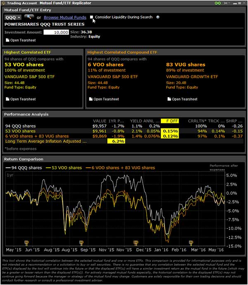The height and width of the screenshot is (285, 248).
Task: Click dividend marker near Jun '15
Action: pyautogui.click(x=26, y=242)
